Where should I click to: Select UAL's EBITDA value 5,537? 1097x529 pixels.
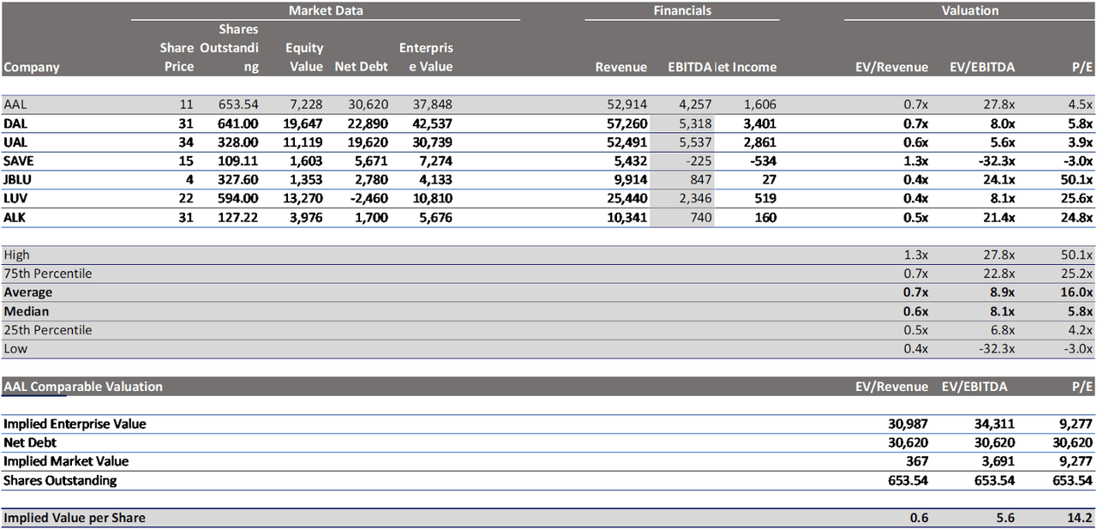694,142
